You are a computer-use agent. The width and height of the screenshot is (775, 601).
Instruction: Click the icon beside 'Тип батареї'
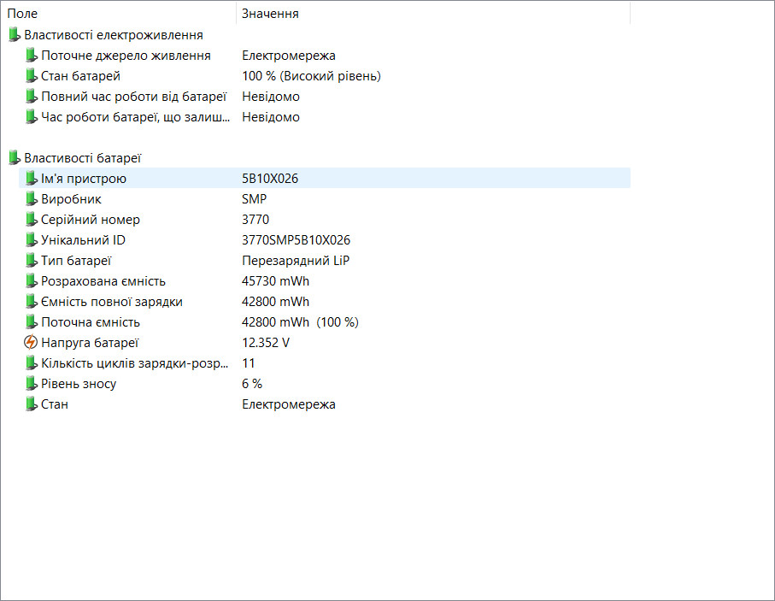[31, 261]
